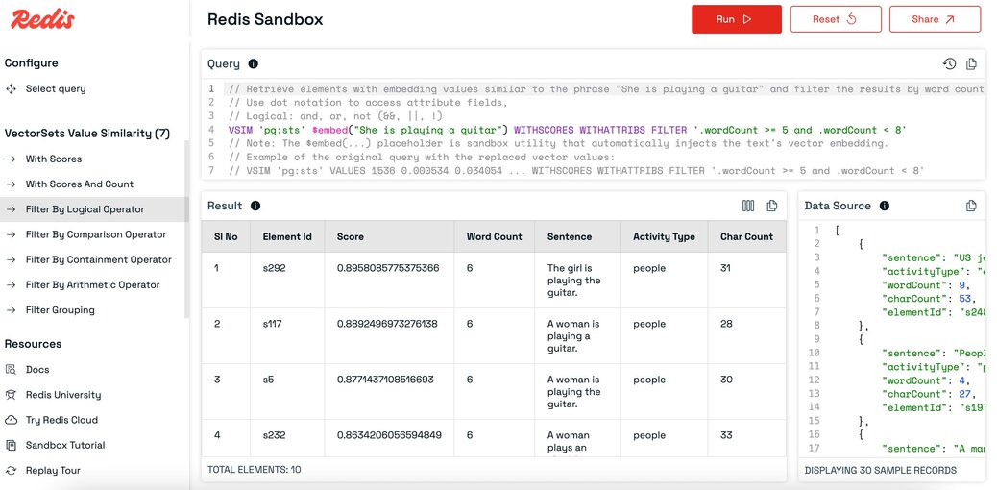
Task: Click char count value 28
Action: coord(726,324)
